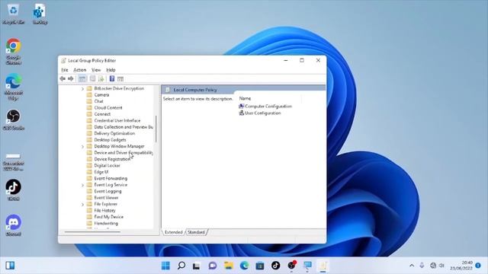Open Task View on taskbar
Image resolution: width=488 pixels, height=274 pixels.
coord(196,266)
